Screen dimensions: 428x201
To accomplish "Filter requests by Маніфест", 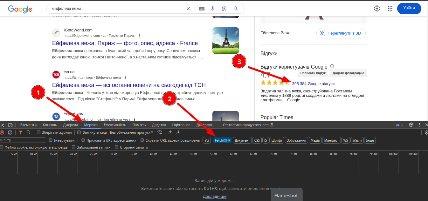I will [x=332, y=140].
